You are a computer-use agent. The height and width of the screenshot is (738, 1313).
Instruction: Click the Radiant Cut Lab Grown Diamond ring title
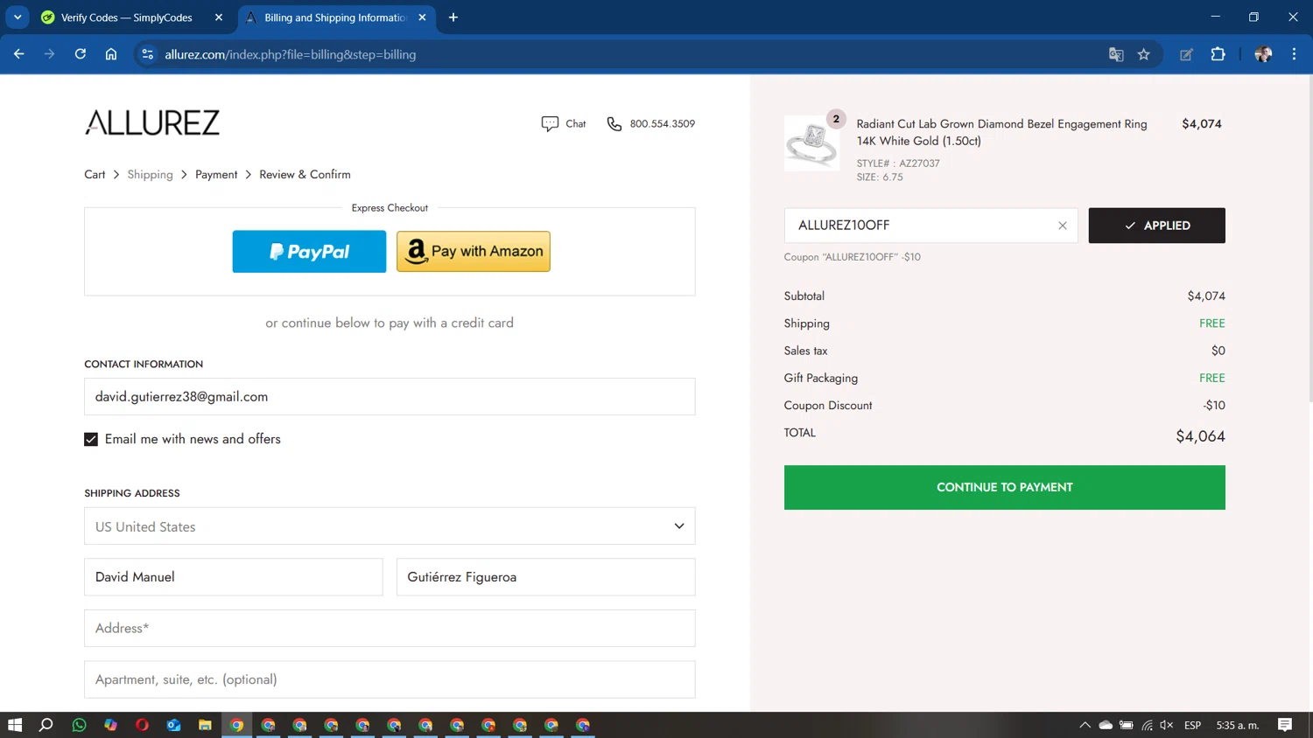(1001, 132)
